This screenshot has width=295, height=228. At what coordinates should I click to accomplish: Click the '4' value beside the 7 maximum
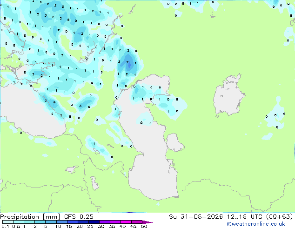(x=135, y=63)
